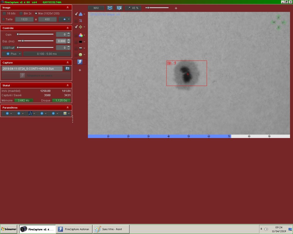Open the blue arrow ROI dropdown
Screen dimensions: 293x234
[65, 19]
